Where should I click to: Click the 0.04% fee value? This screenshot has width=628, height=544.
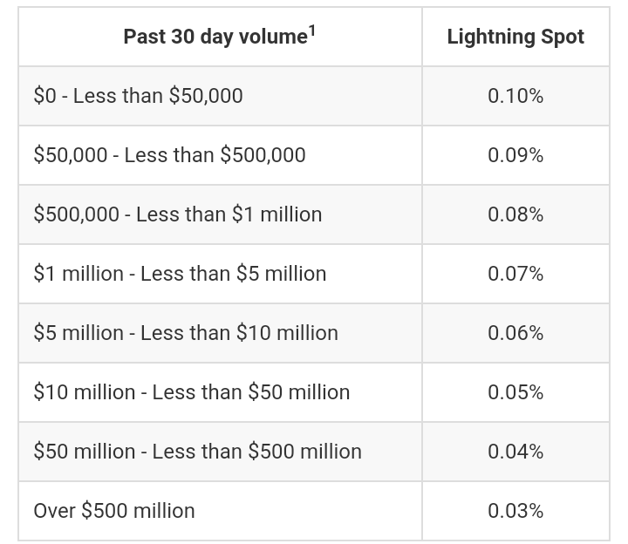(x=515, y=452)
